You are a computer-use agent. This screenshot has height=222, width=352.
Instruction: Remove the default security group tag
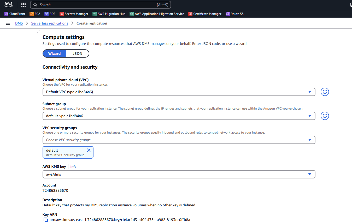click(89, 150)
